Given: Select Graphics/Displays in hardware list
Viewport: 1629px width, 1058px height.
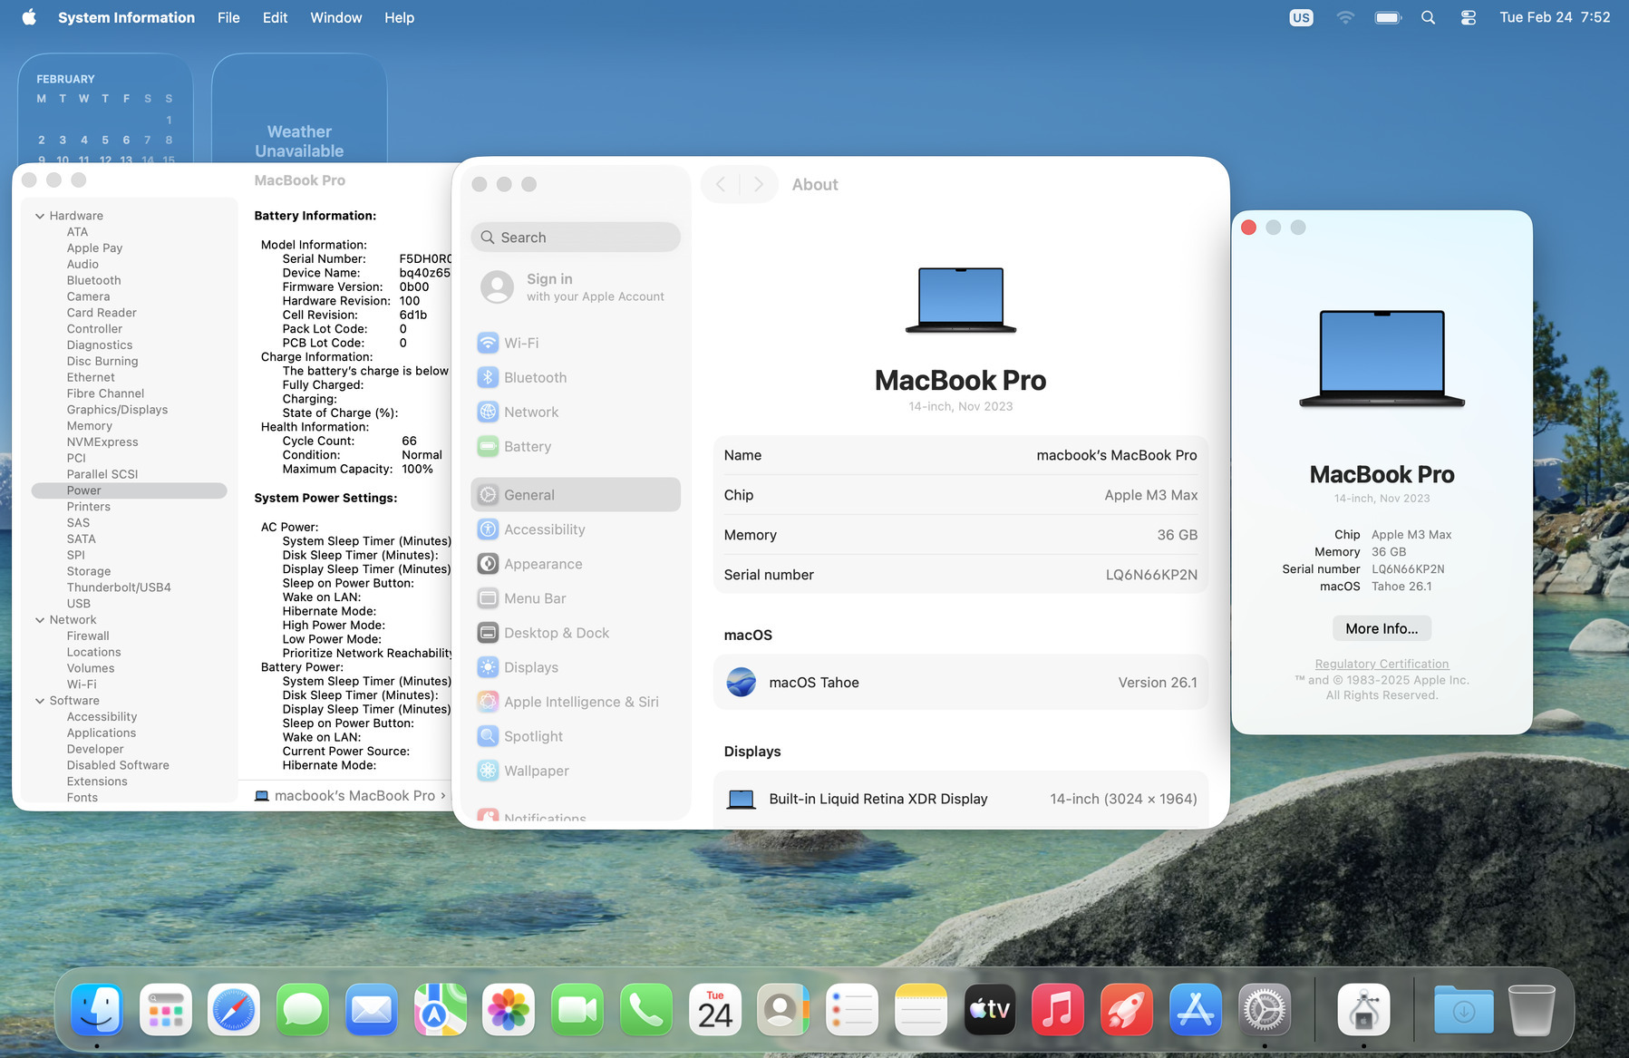Looking at the screenshot, I should (117, 410).
